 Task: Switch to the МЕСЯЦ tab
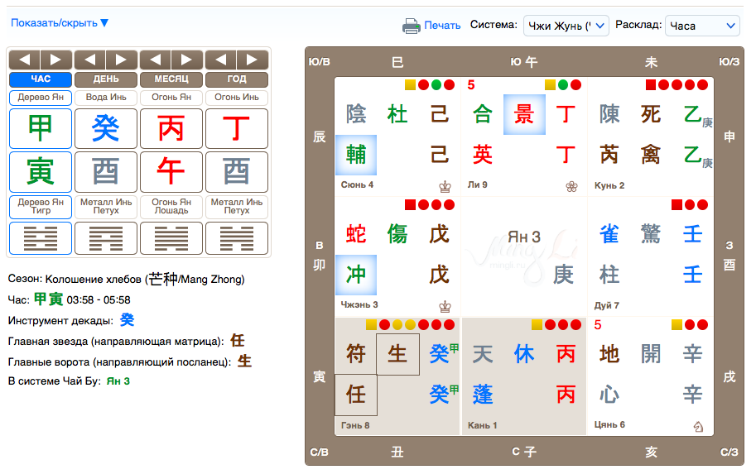coord(171,79)
